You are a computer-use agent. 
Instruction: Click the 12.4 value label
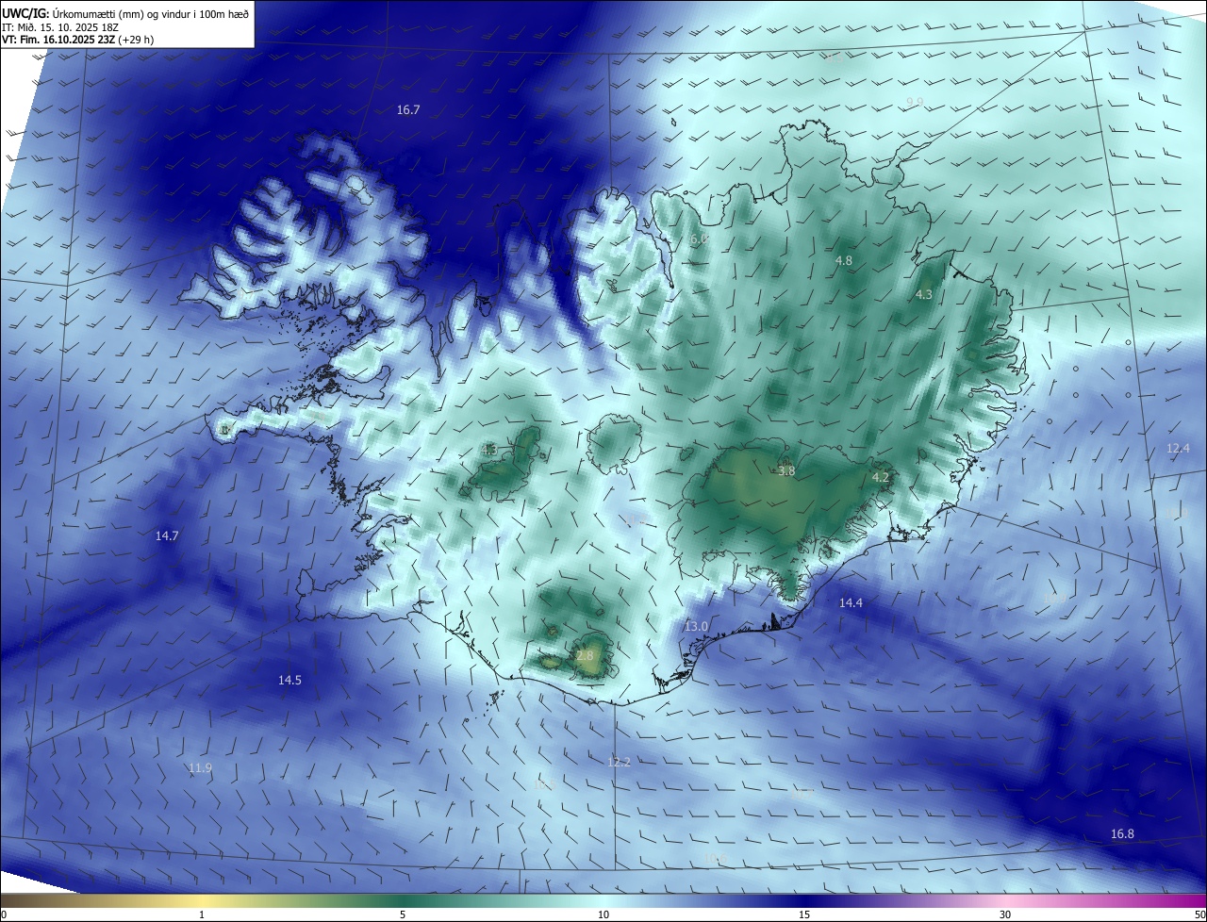tap(1178, 449)
